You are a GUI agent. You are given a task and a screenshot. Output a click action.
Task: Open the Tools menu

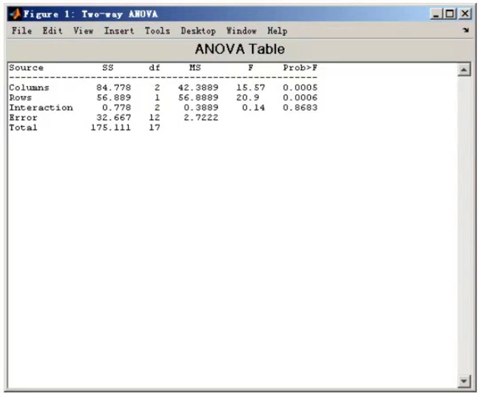click(157, 31)
